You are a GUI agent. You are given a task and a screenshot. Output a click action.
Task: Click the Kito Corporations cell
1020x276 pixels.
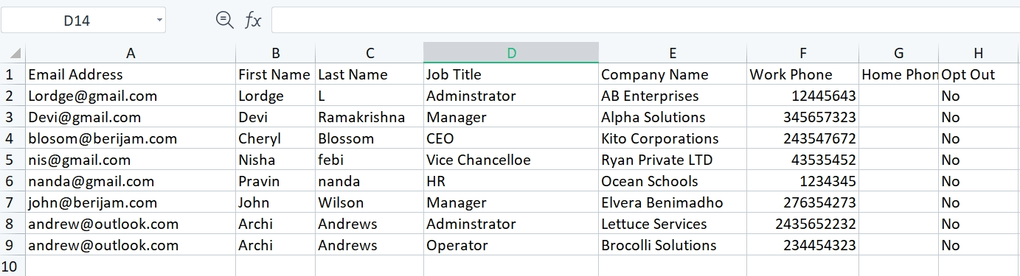click(673, 138)
